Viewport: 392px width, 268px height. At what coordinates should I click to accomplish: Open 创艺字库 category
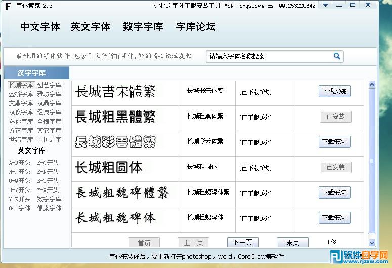click(x=50, y=85)
